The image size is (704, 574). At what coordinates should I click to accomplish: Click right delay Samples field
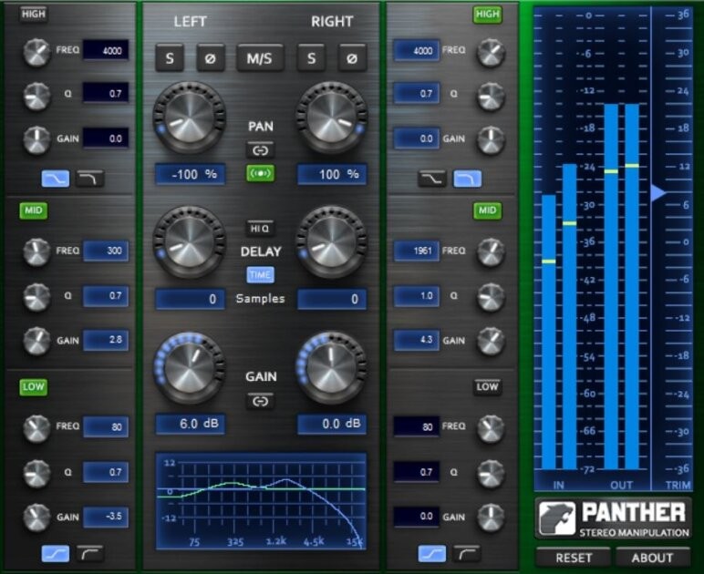pos(332,299)
